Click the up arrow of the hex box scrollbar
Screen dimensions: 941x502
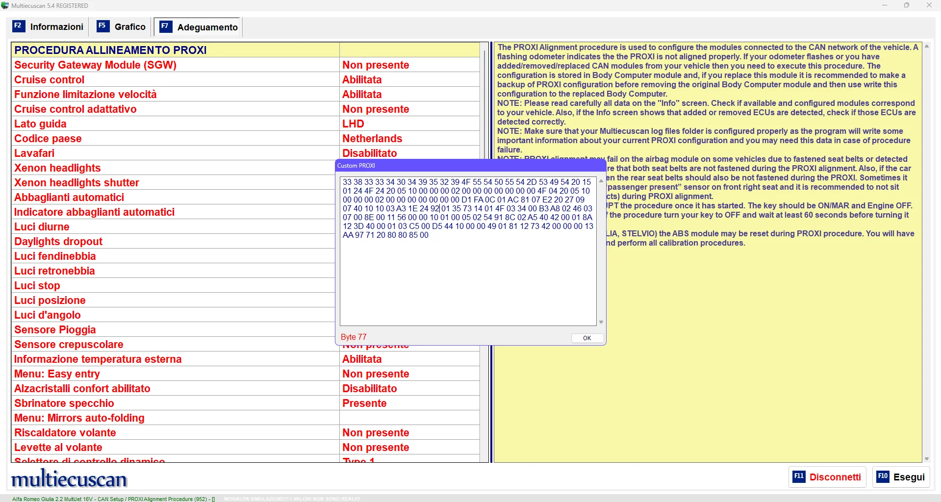coord(601,181)
